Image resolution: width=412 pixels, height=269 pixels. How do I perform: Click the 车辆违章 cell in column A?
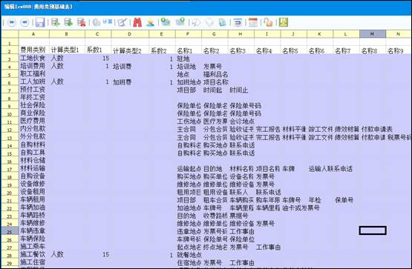point(33,231)
